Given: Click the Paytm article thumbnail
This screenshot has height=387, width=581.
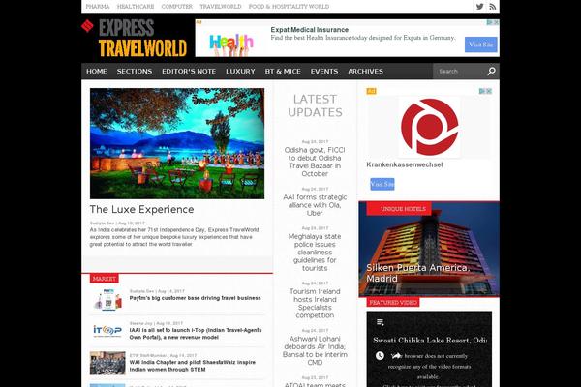Looking at the screenshot, I should (107, 299).
